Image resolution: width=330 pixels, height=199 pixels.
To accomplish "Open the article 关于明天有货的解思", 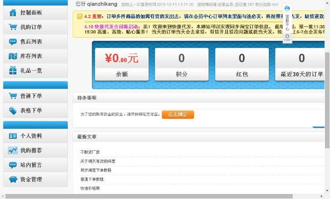I will click(98, 161).
